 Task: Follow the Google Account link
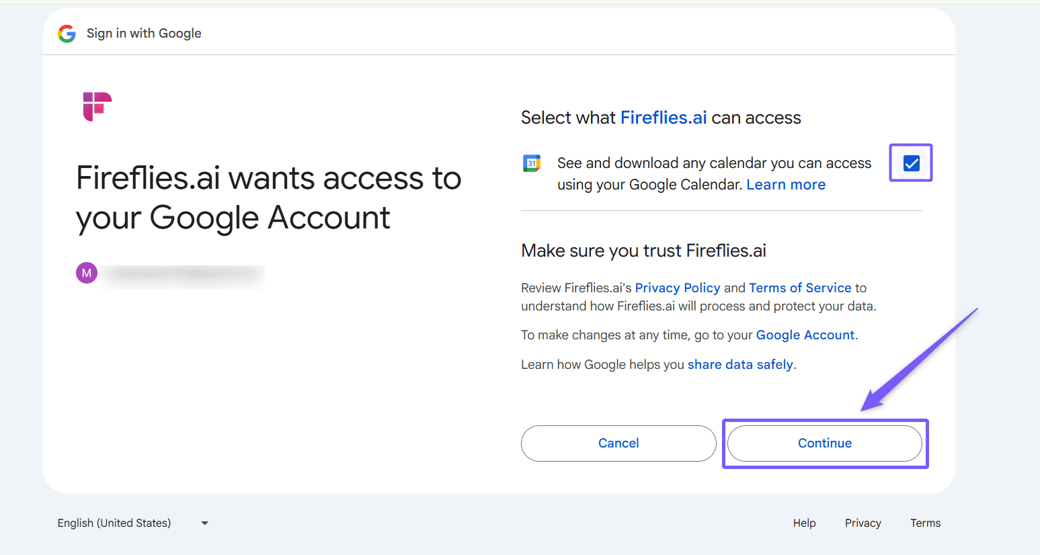tap(805, 335)
